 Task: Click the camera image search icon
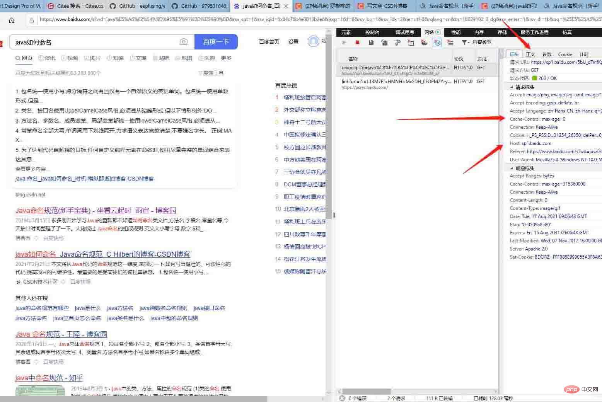[184, 42]
